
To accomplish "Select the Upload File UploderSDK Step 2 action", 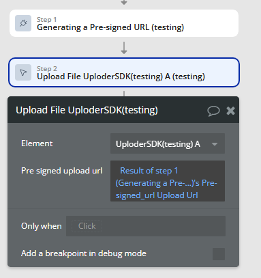I will (x=124, y=72).
